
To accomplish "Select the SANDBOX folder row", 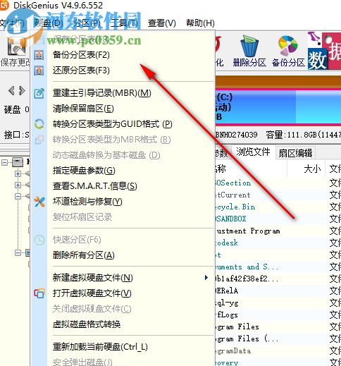I will click(x=278, y=219).
